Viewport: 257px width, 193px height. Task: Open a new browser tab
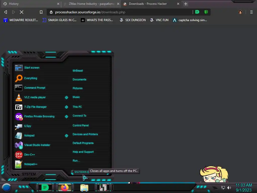[x=185, y=4]
